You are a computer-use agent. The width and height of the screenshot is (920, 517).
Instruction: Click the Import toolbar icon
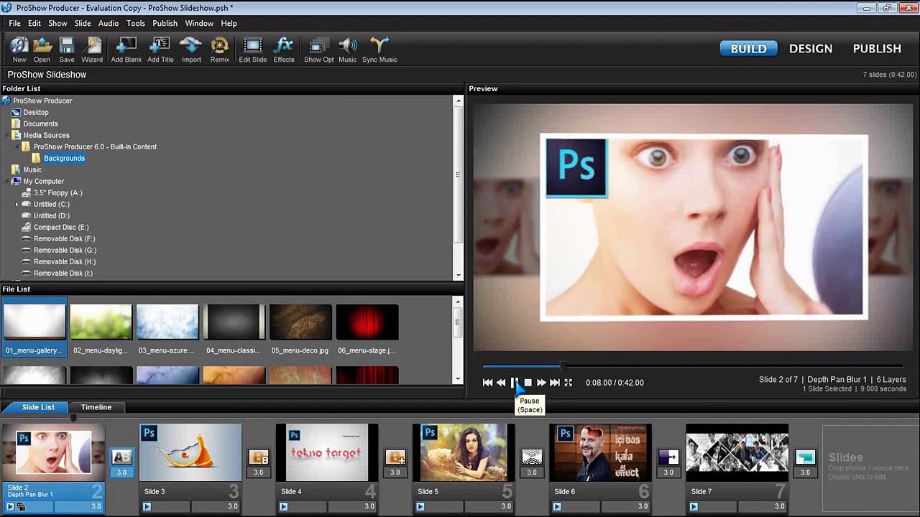(x=191, y=50)
